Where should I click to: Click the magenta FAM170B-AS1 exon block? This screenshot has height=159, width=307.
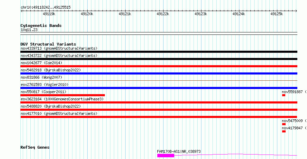[166, 156]
